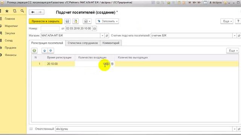Go back with the left arrow
241x135 pixels.
tap(33, 12)
